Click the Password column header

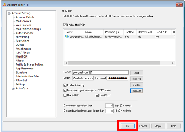point(113,32)
